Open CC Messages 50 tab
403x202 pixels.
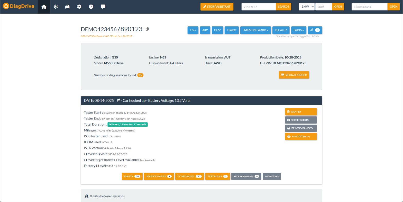tap(190, 176)
